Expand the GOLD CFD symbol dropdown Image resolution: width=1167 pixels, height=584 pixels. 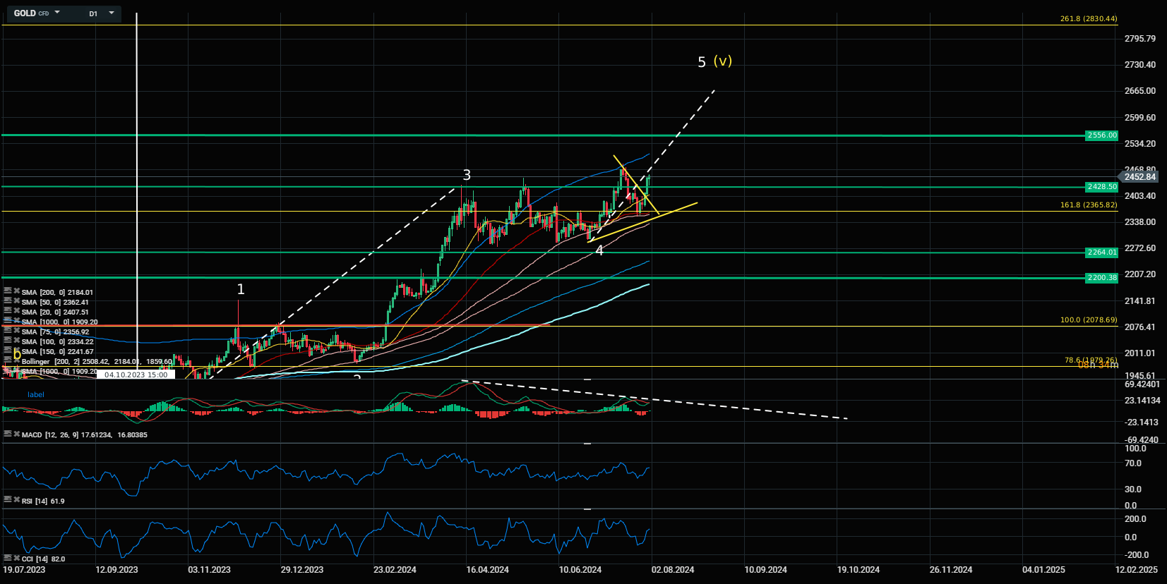57,13
